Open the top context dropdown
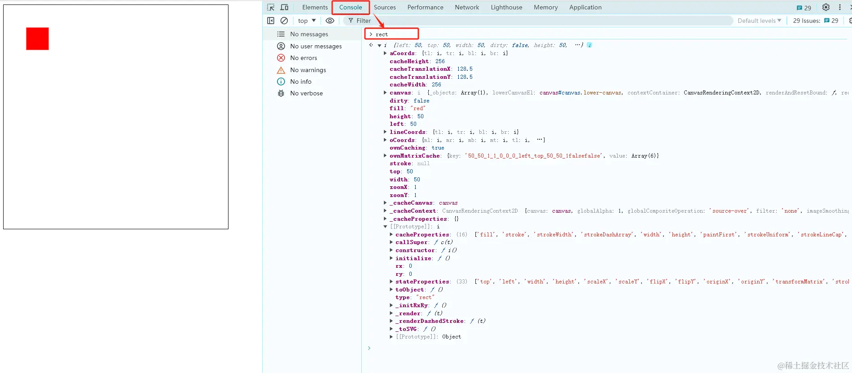The height and width of the screenshot is (373, 852). click(x=307, y=21)
